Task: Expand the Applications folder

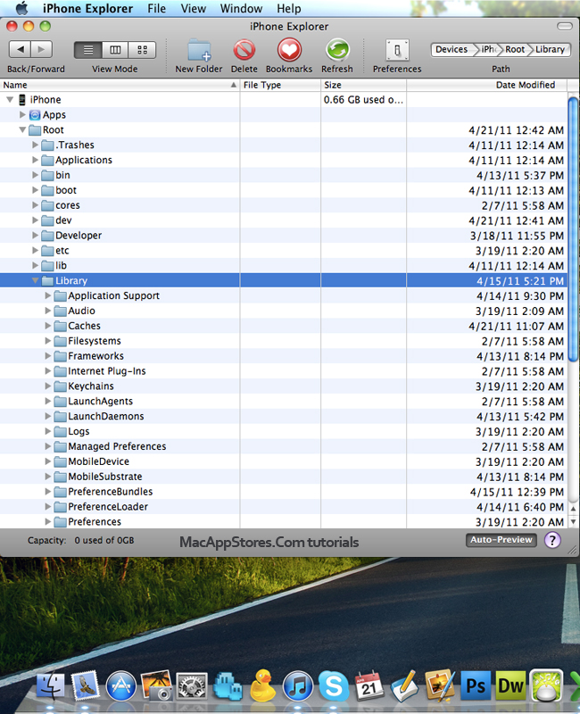Action: point(35,160)
